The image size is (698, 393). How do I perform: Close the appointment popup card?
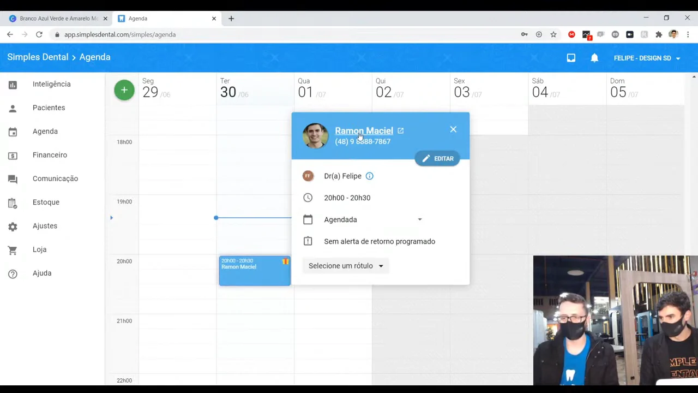tap(453, 129)
